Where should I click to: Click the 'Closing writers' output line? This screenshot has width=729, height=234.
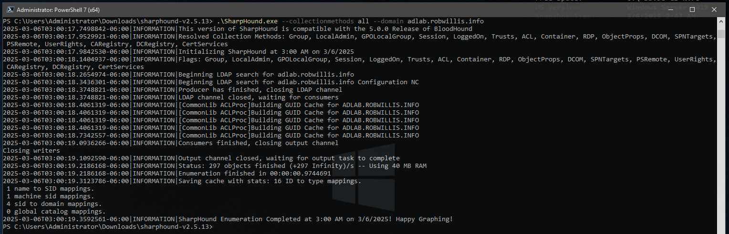pyautogui.click(x=31, y=151)
